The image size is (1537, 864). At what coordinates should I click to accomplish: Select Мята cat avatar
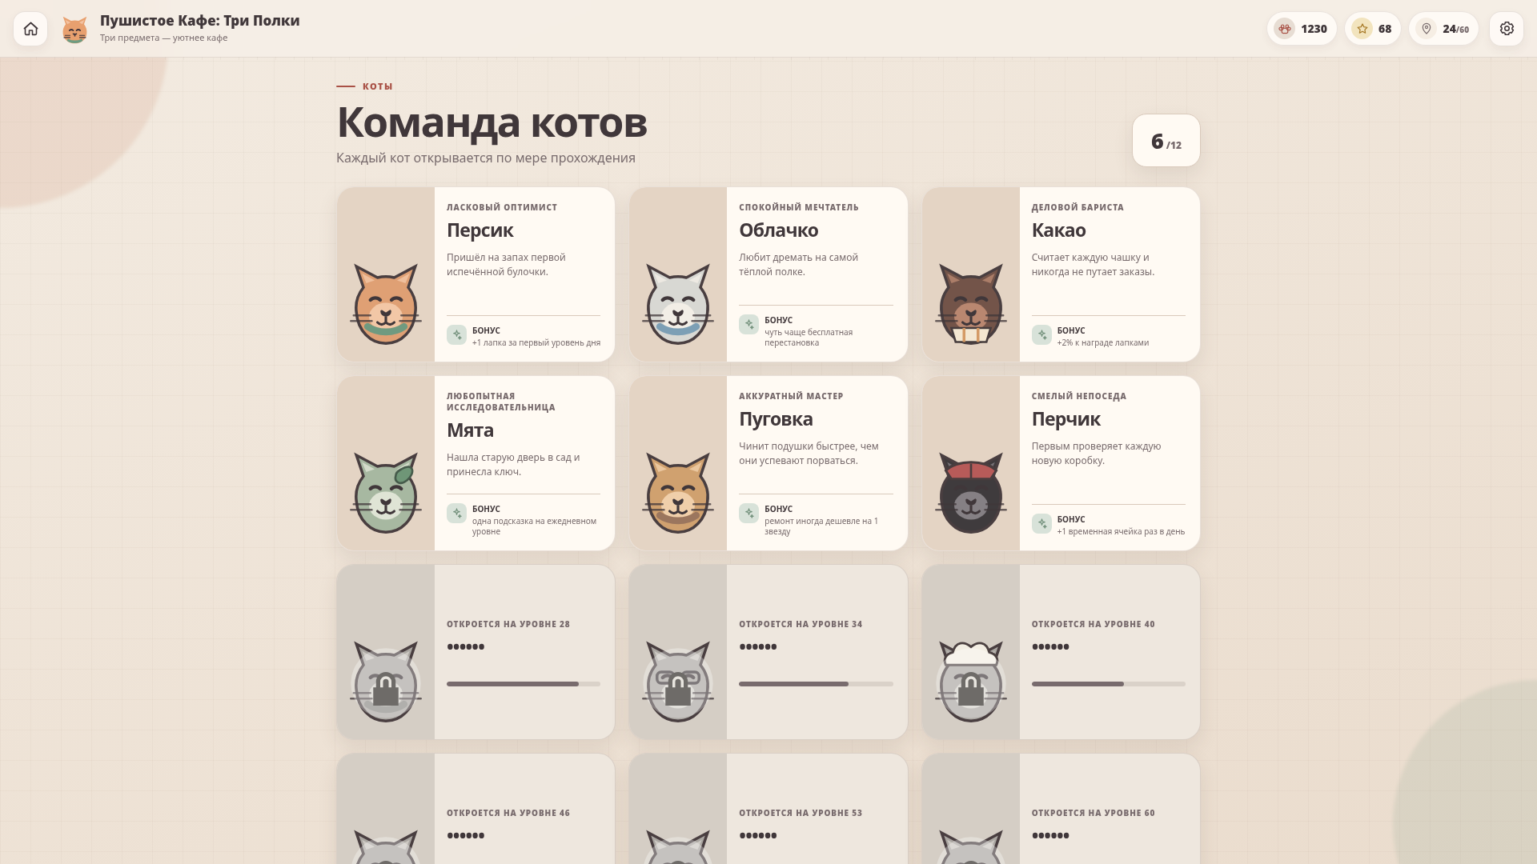[386, 494]
